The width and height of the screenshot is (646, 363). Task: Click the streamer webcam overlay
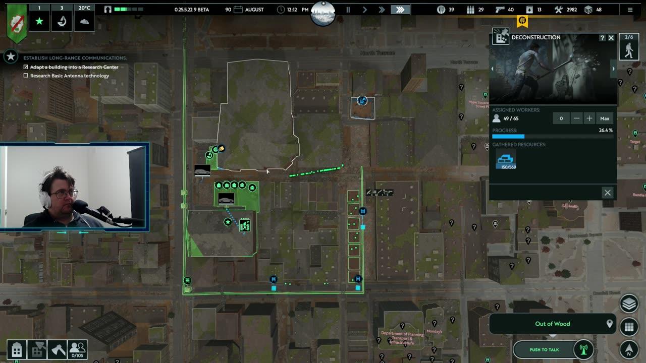tap(74, 187)
